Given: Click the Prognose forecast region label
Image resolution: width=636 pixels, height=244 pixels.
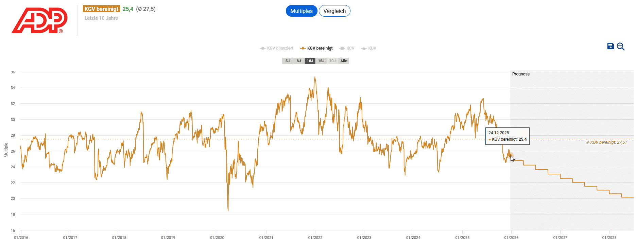Looking at the screenshot, I should click(x=521, y=74).
